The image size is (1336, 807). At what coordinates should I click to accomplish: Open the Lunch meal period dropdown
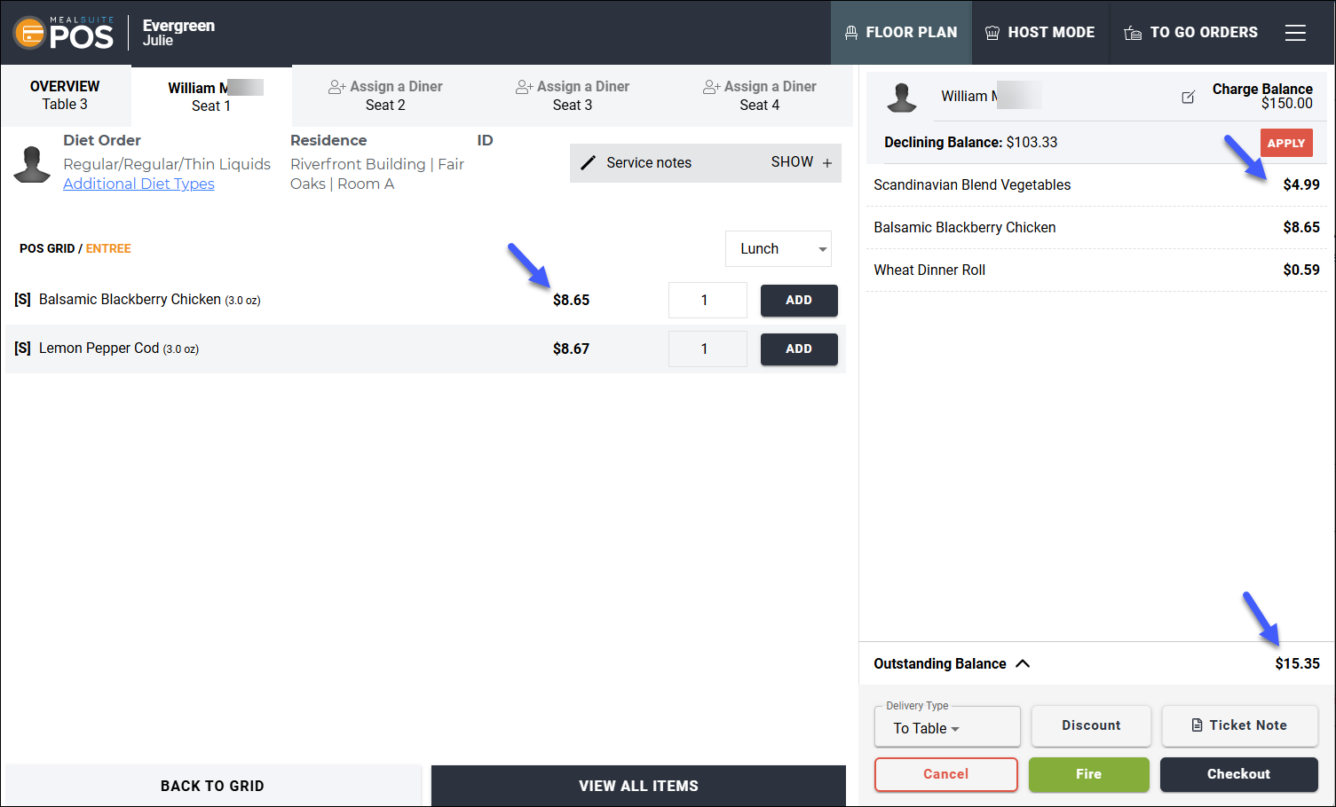tap(779, 249)
